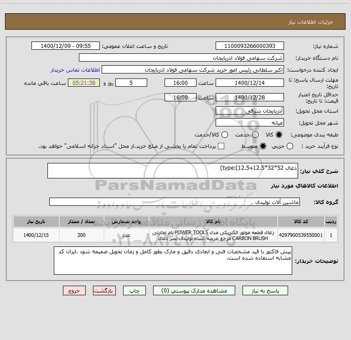
Task: Click the ساعت باقی مانده label
Action: pyautogui.click(x=45, y=83)
